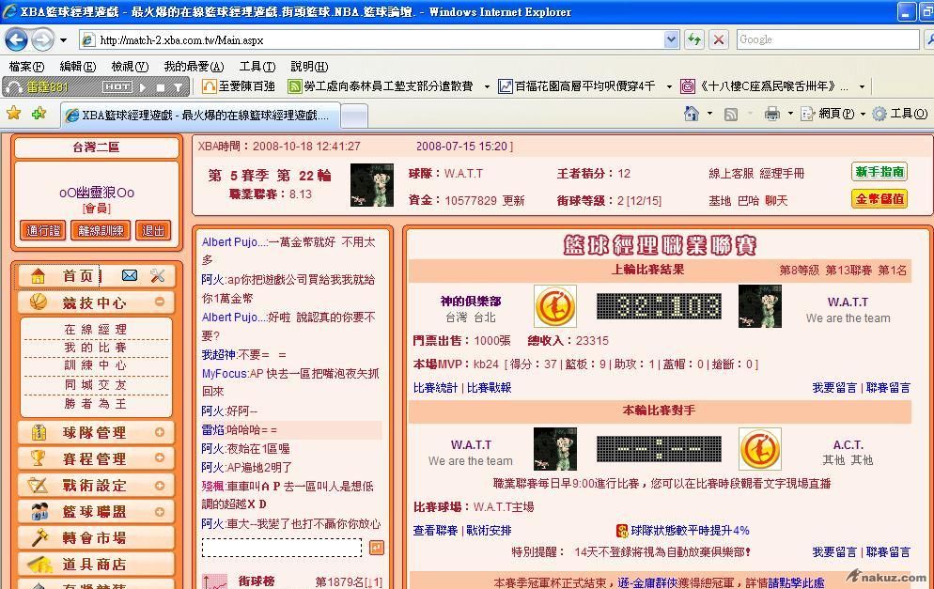This screenshot has width=934, height=589.
Task: Click the printer icon in command bar
Action: (772, 114)
